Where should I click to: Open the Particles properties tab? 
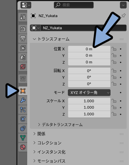coord(23,110)
